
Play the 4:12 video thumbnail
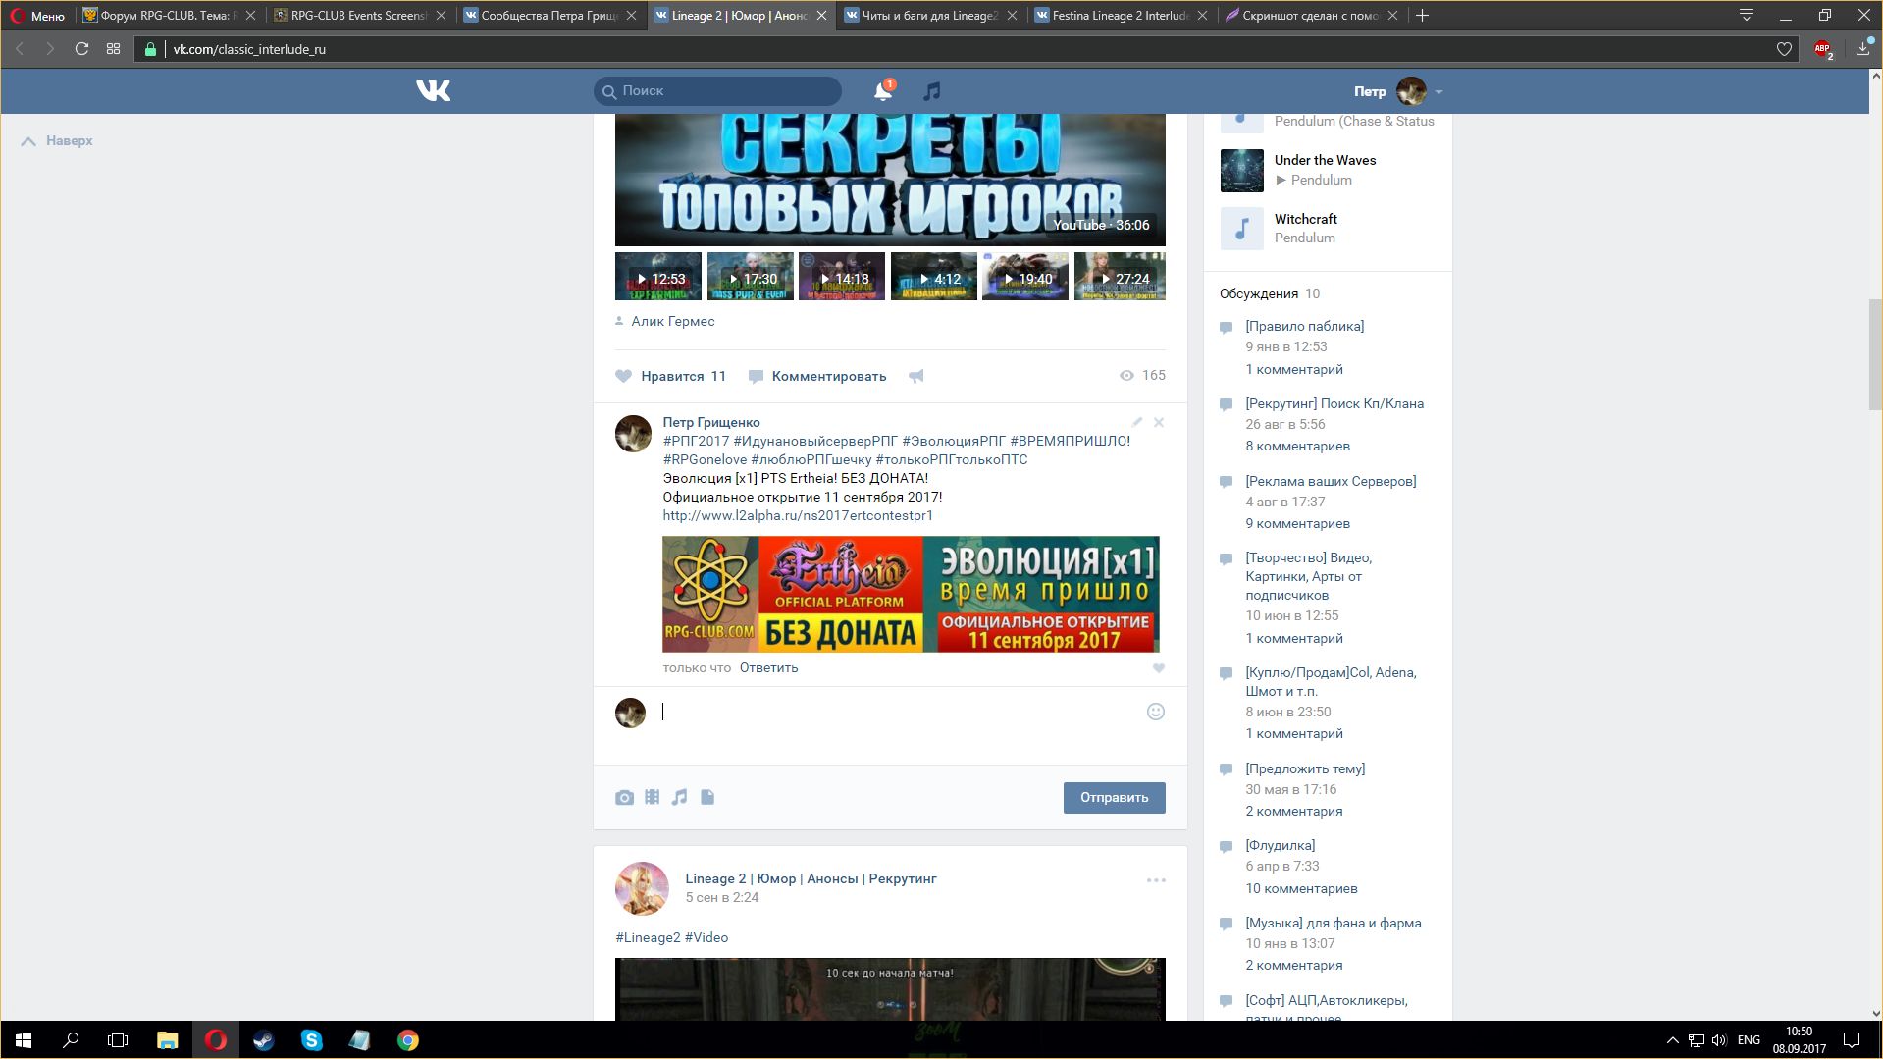[x=933, y=277]
